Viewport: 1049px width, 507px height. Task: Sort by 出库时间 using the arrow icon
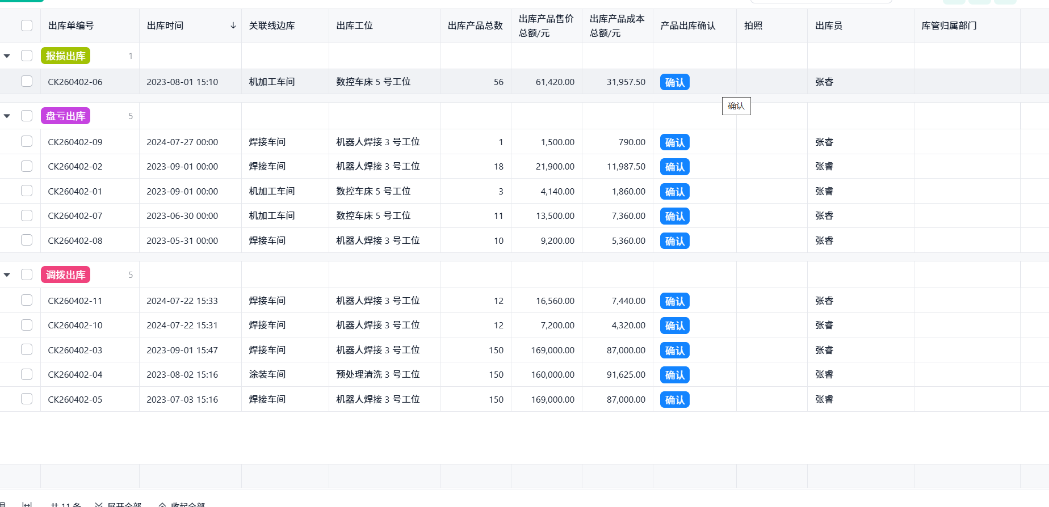click(233, 26)
